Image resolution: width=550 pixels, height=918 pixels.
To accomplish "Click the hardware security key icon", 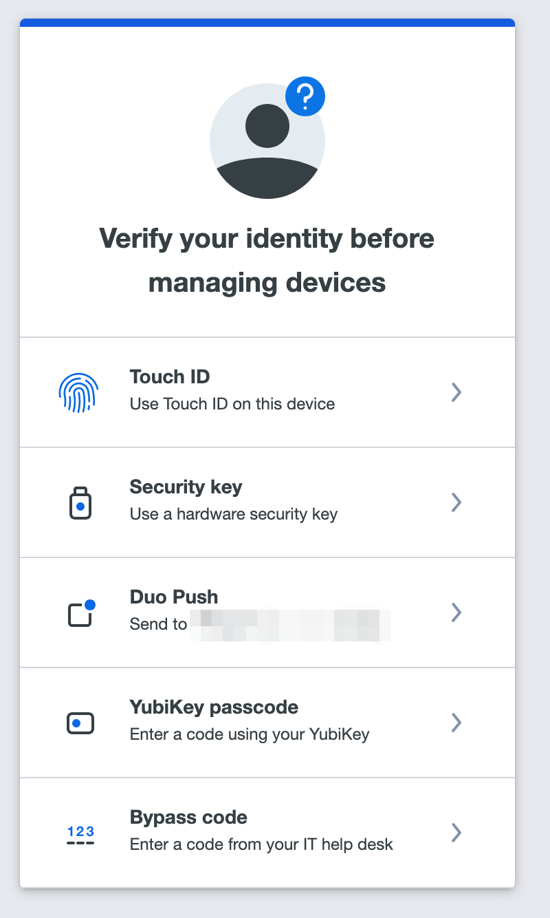I will point(80,503).
